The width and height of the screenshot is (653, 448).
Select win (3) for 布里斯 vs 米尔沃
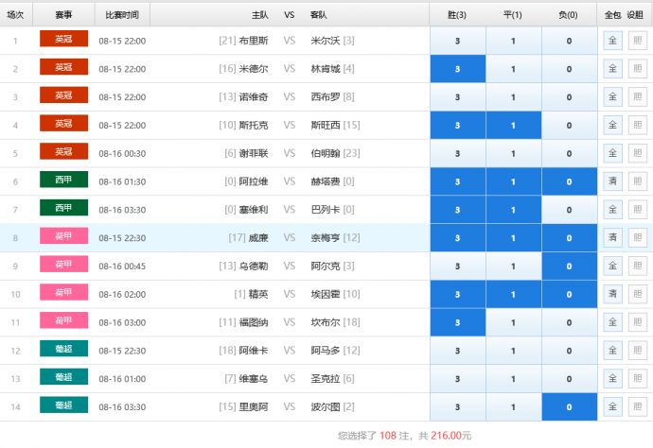(x=458, y=41)
